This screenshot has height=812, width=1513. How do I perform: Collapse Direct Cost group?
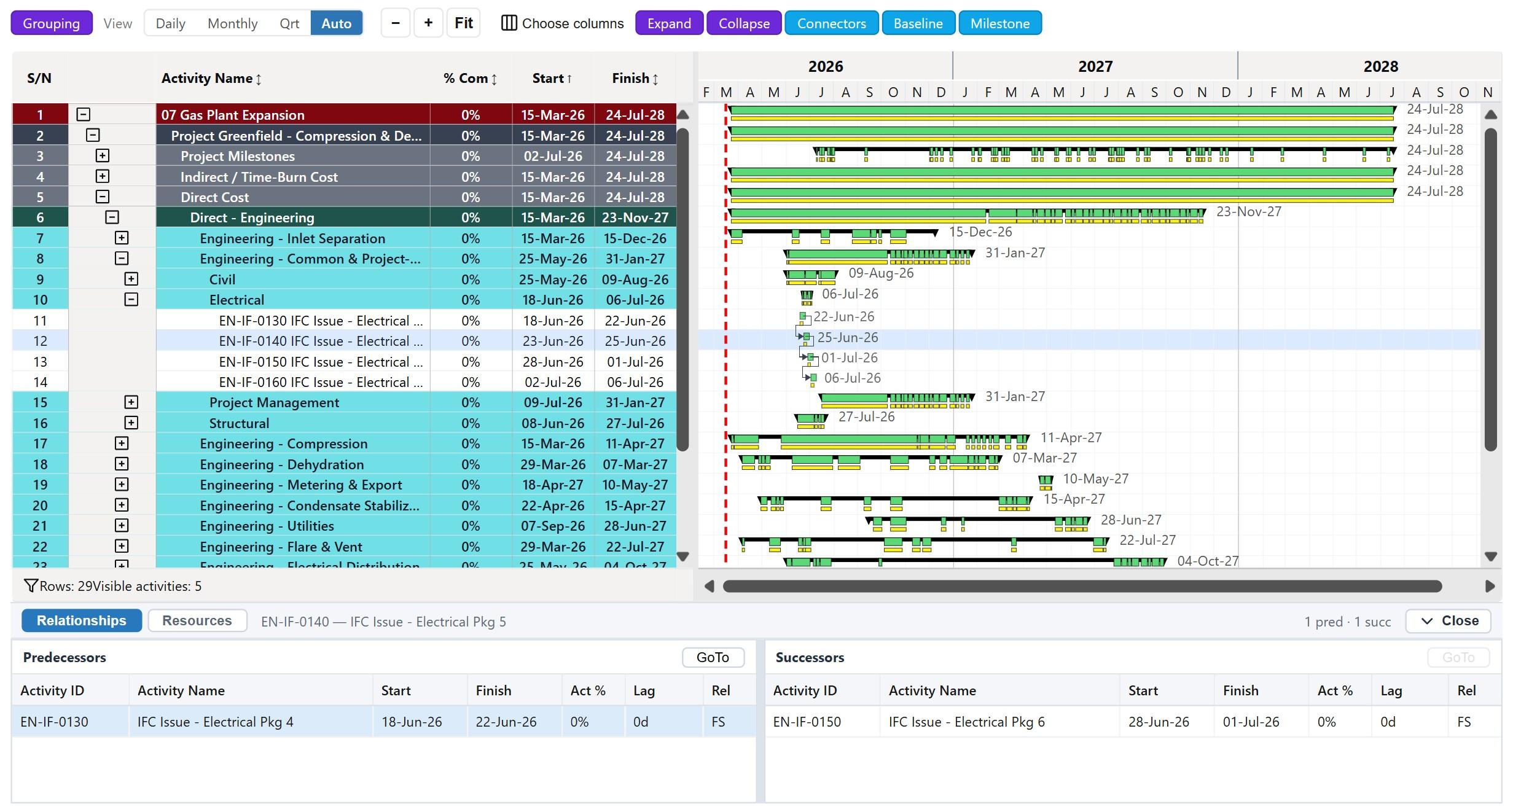tap(103, 197)
